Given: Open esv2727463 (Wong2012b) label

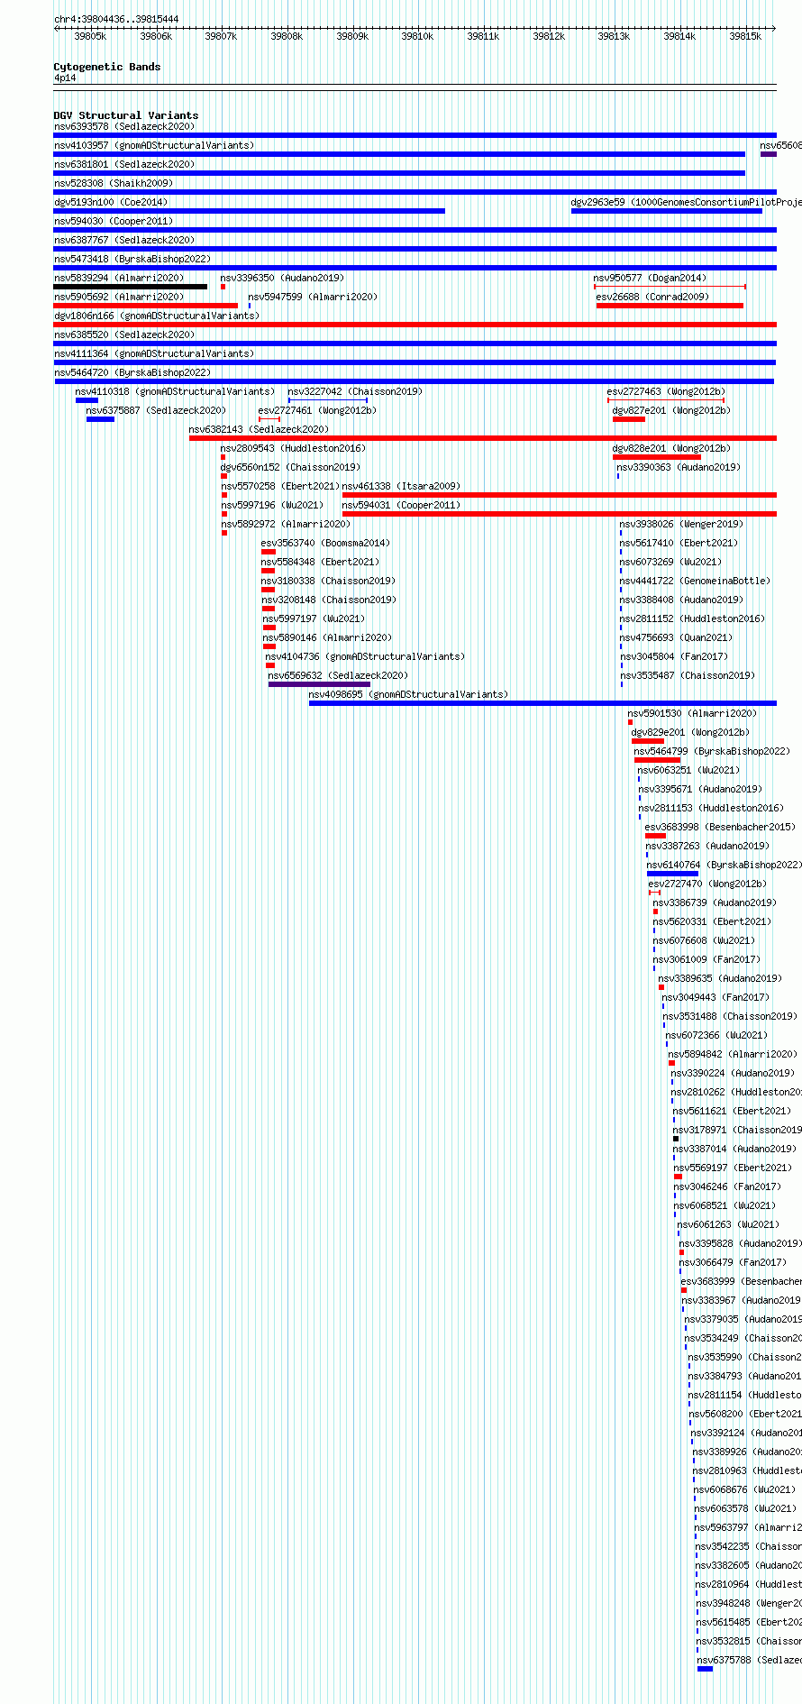Looking at the screenshot, I should click(666, 391).
